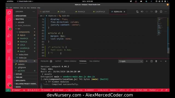Click Live Share in status bar
Screen dimensions: 175x98
(58, 90)
